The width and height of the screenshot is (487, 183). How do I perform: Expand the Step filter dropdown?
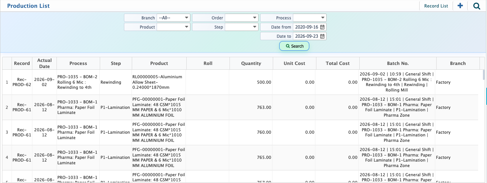[x=241, y=27]
